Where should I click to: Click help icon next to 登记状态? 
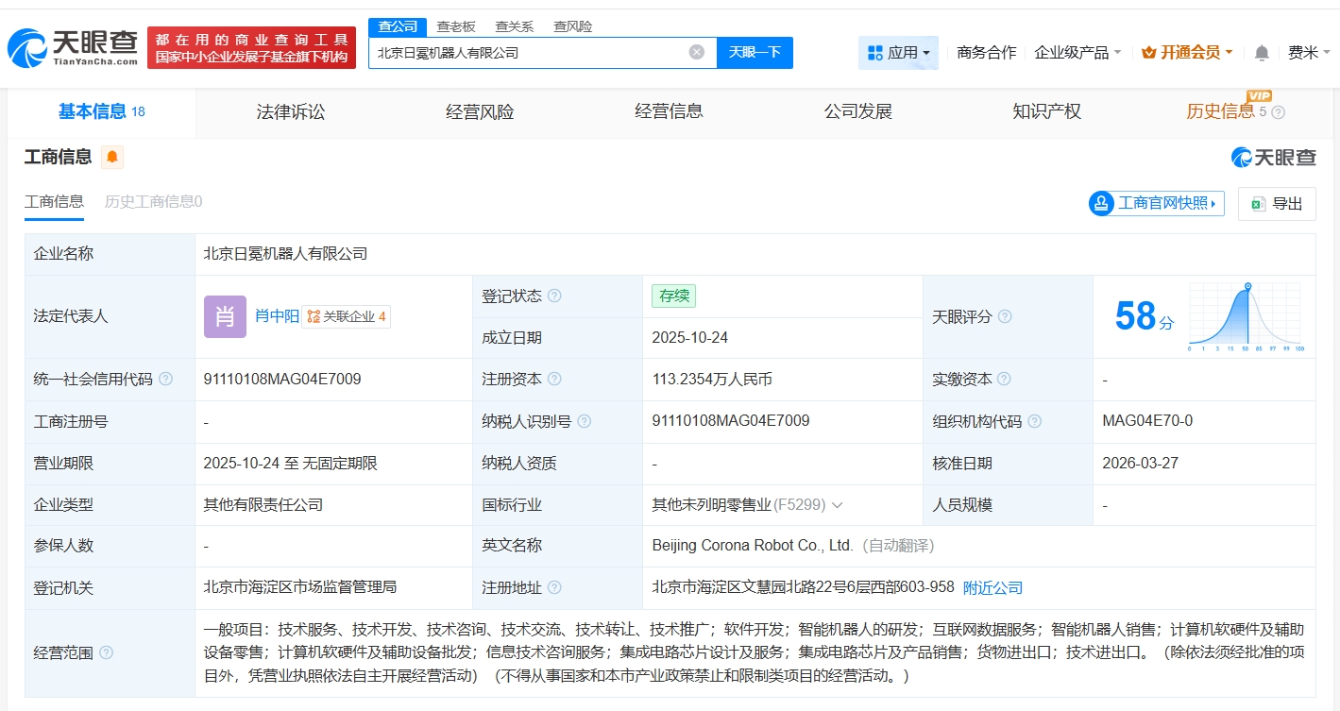pos(554,296)
